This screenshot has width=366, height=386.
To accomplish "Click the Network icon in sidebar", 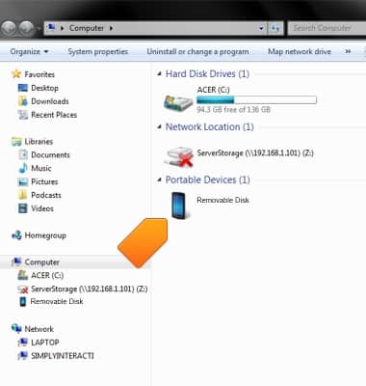I will click(x=16, y=329).
